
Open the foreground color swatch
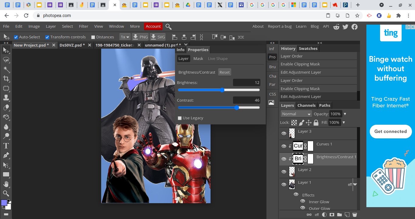click(4, 203)
